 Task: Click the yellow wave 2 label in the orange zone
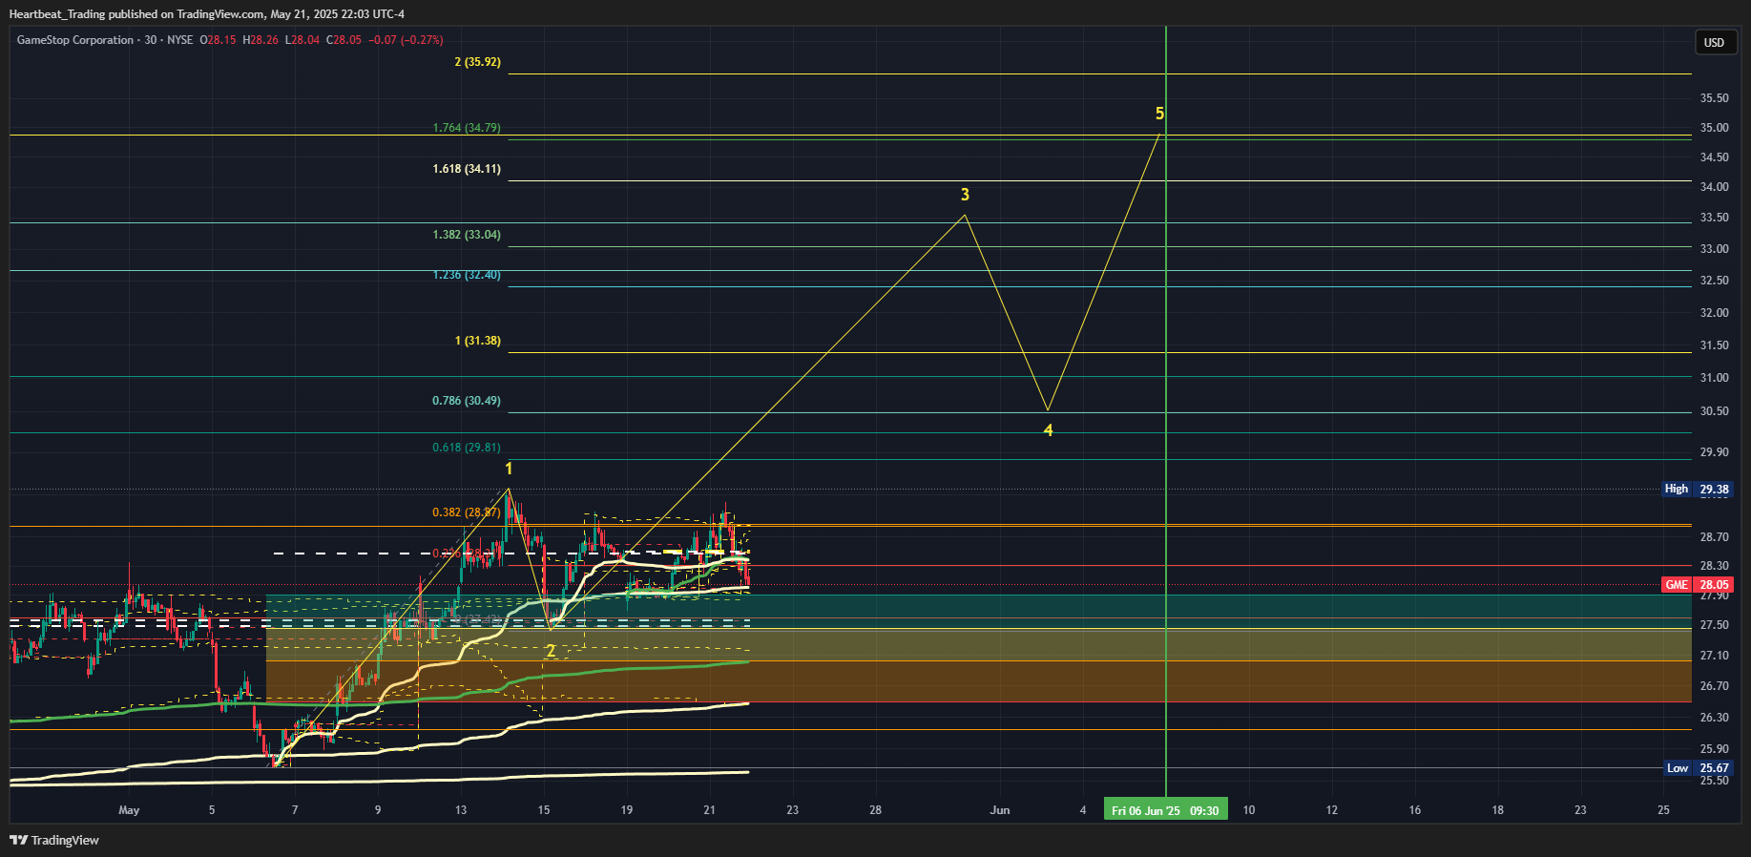tap(551, 651)
